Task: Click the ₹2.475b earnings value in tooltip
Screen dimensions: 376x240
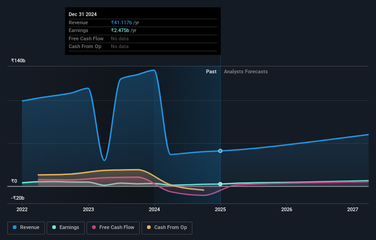Action: coord(120,30)
